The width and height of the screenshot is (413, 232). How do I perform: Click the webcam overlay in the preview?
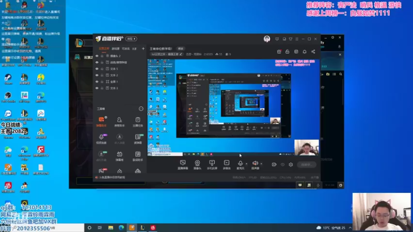pos(307,147)
